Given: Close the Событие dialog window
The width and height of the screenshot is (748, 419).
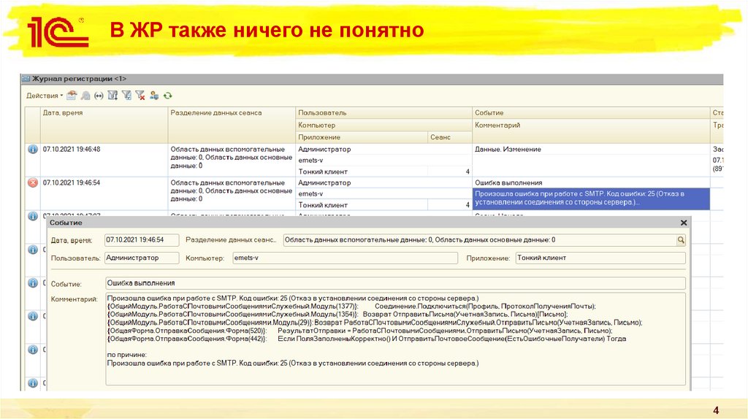Looking at the screenshot, I should (684, 223).
